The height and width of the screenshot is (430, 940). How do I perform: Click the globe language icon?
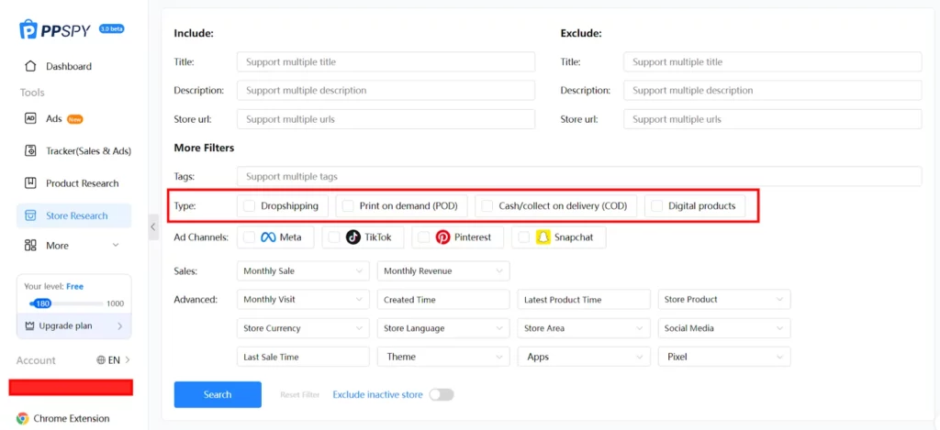tap(101, 360)
